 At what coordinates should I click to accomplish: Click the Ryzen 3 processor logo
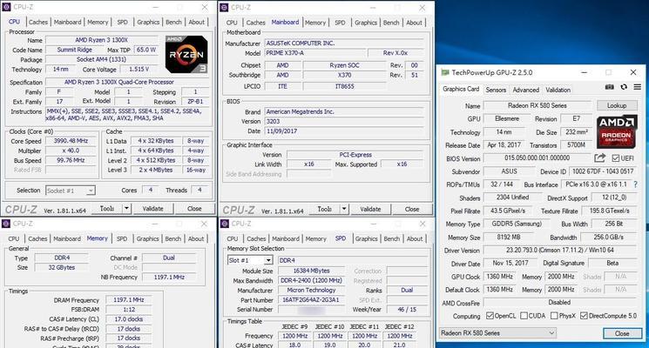pyautogui.click(x=186, y=55)
